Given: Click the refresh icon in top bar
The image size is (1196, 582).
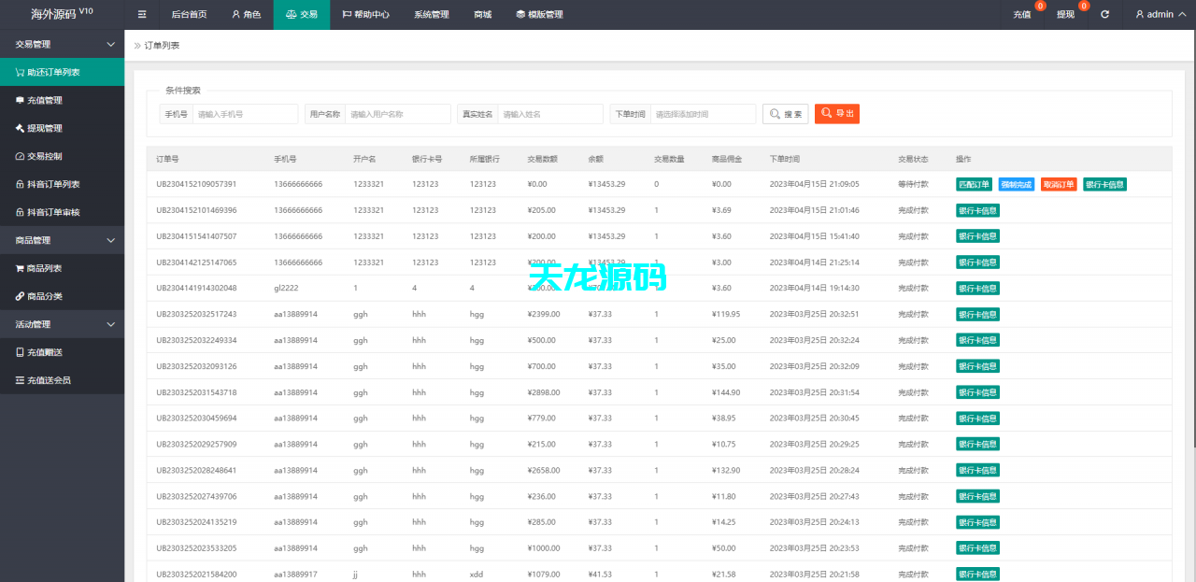Looking at the screenshot, I should tap(1104, 14).
